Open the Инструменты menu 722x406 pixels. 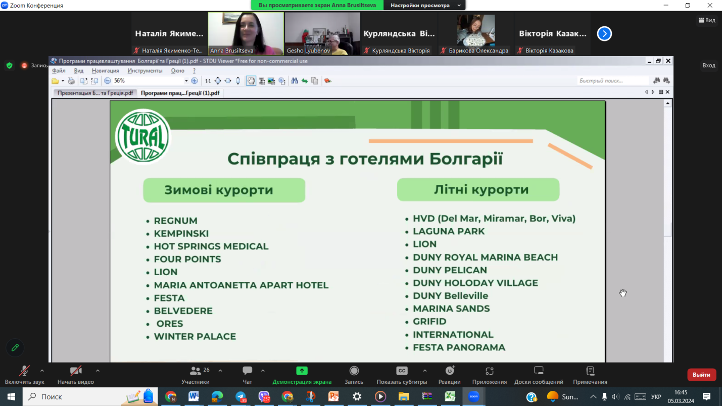[x=145, y=71]
